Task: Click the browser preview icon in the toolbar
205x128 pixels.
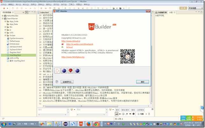Action: click(x=114, y=8)
